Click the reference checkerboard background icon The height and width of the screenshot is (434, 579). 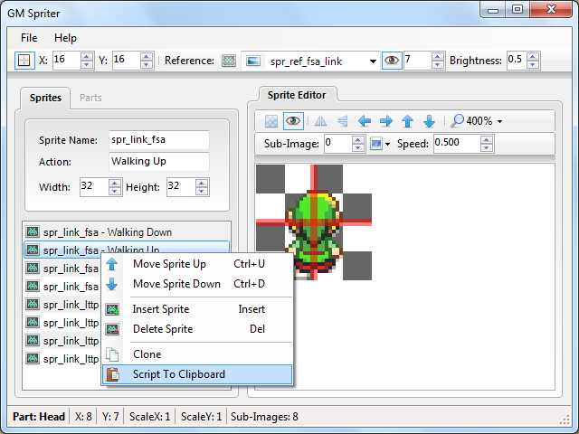[x=229, y=61]
